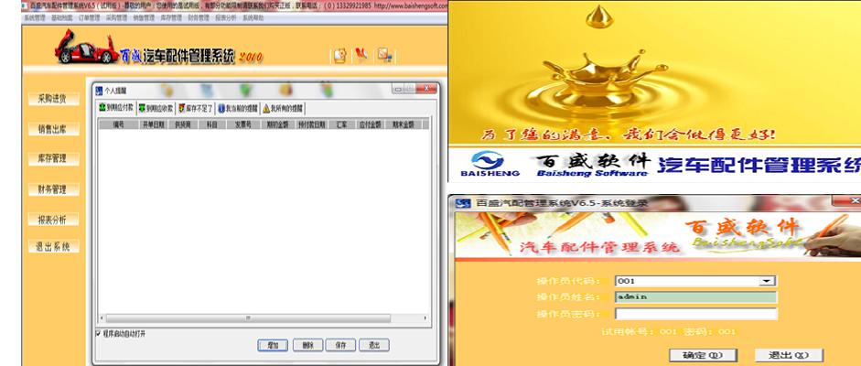This screenshot has width=861, height=366.
Task: Click the 退出系统 sidebar button
Action: point(53,246)
